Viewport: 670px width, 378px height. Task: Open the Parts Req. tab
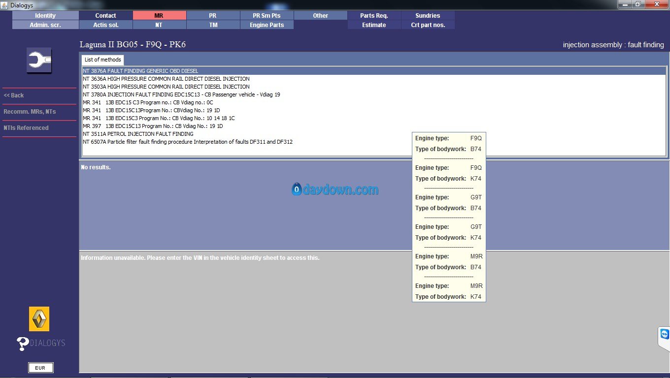pyautogui.click(x=374, y=16)
